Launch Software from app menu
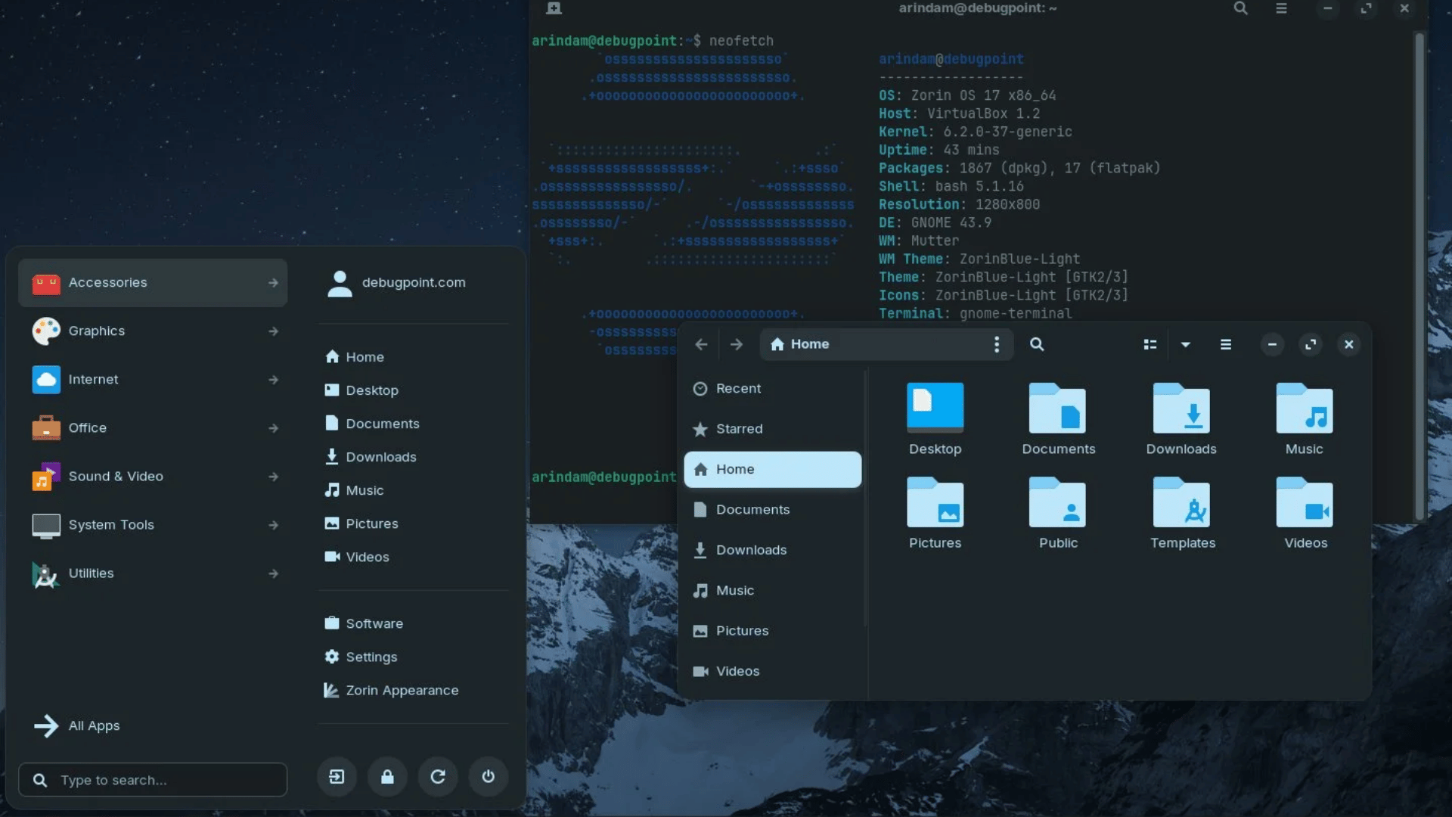This screenshot has height=817, width=1452. tap(364, 623)
